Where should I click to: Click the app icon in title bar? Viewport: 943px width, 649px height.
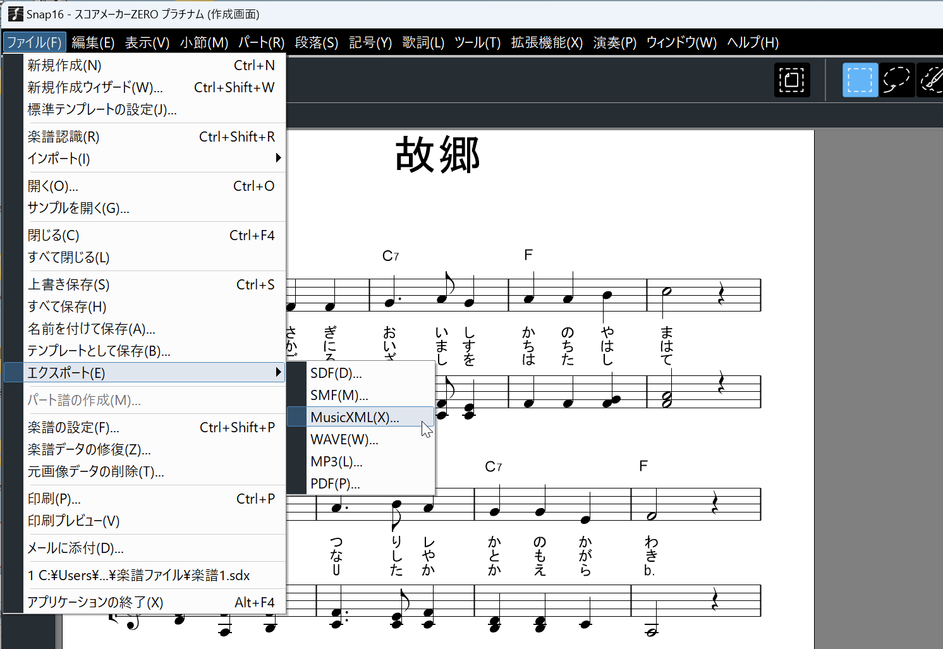(15, 14)
